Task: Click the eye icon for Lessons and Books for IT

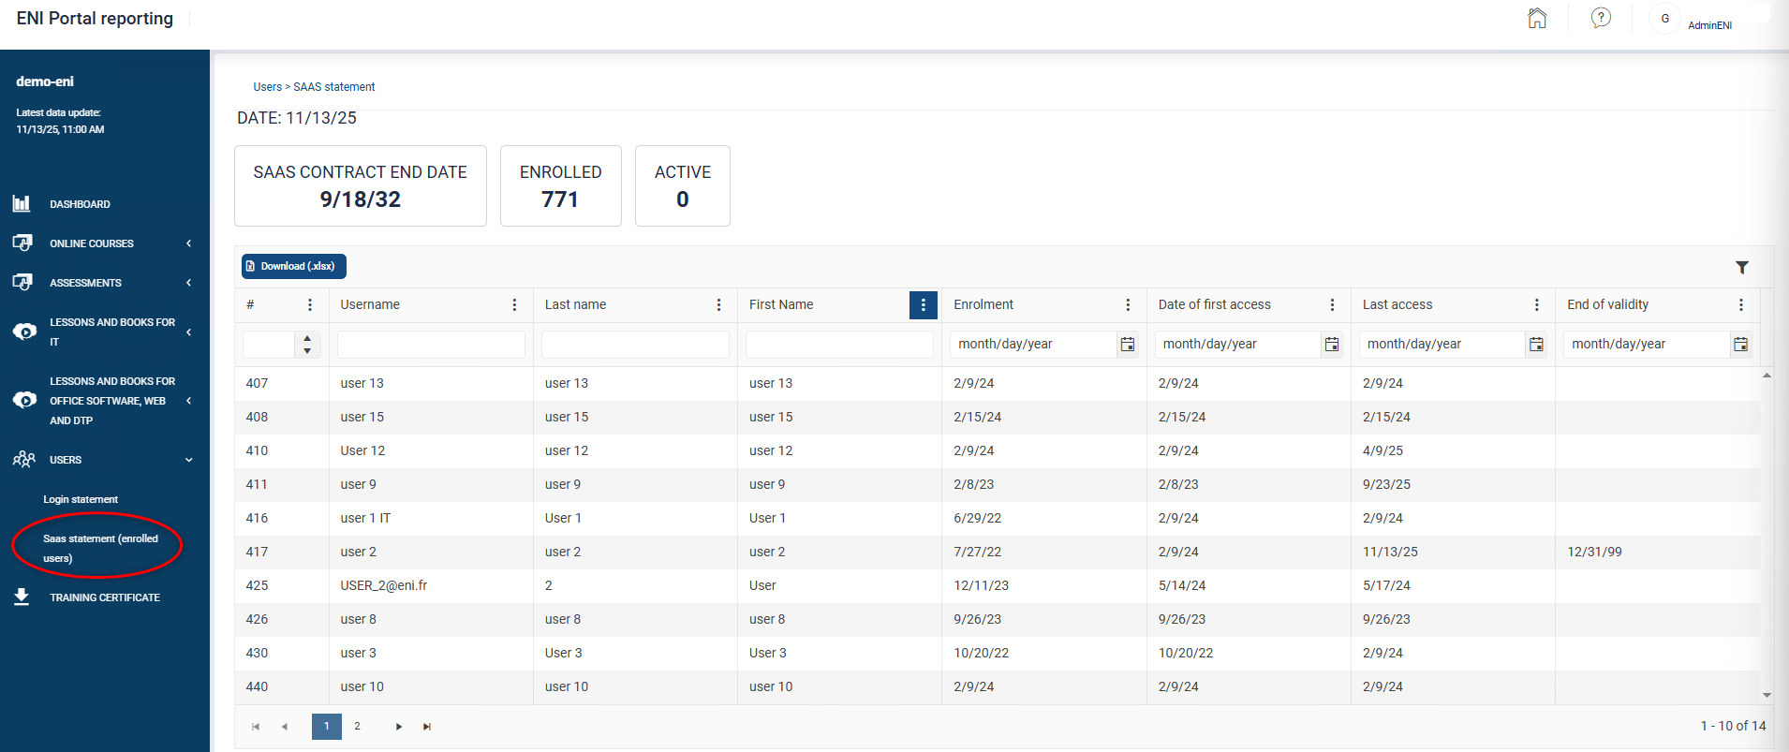Action: coord(24,332)
